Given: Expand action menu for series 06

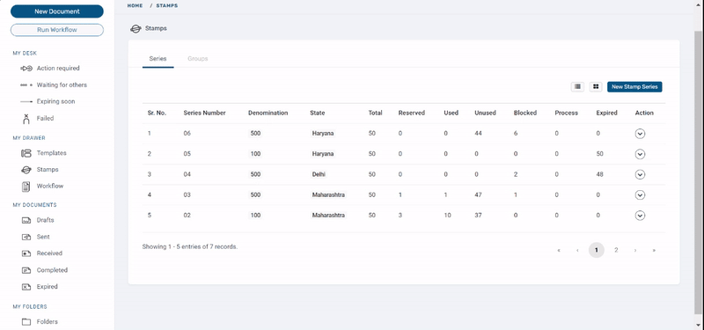Looking at the screenshot, I should click(x=640, y=134).
